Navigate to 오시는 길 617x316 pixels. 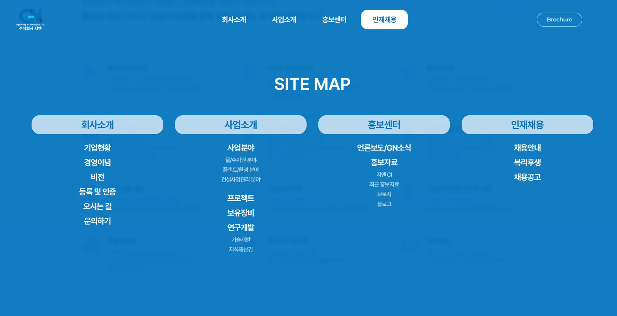(97, 206)
